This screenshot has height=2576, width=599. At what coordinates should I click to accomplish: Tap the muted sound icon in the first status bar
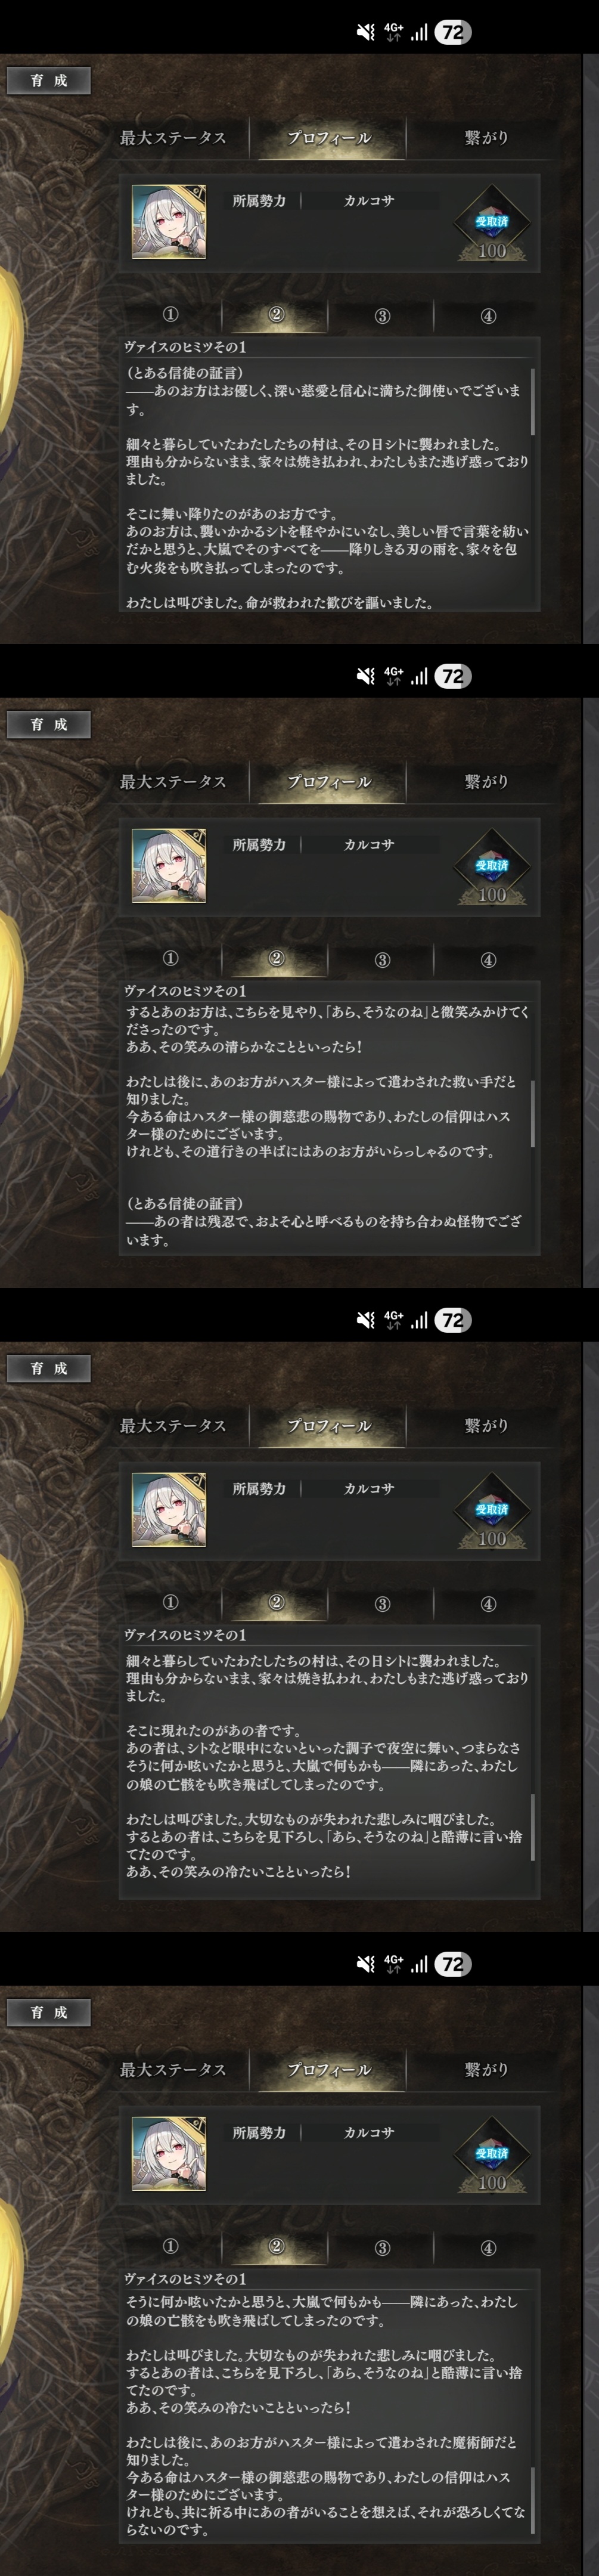366,32
